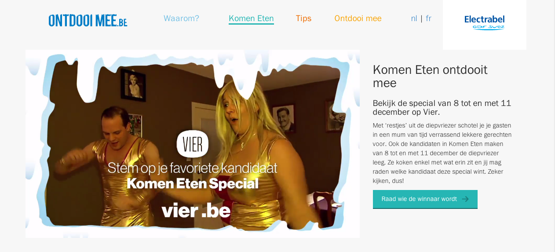Click the Komen Eten ontdooit mee heading
The height and width of the screenshot is (252, 555).
430,76
